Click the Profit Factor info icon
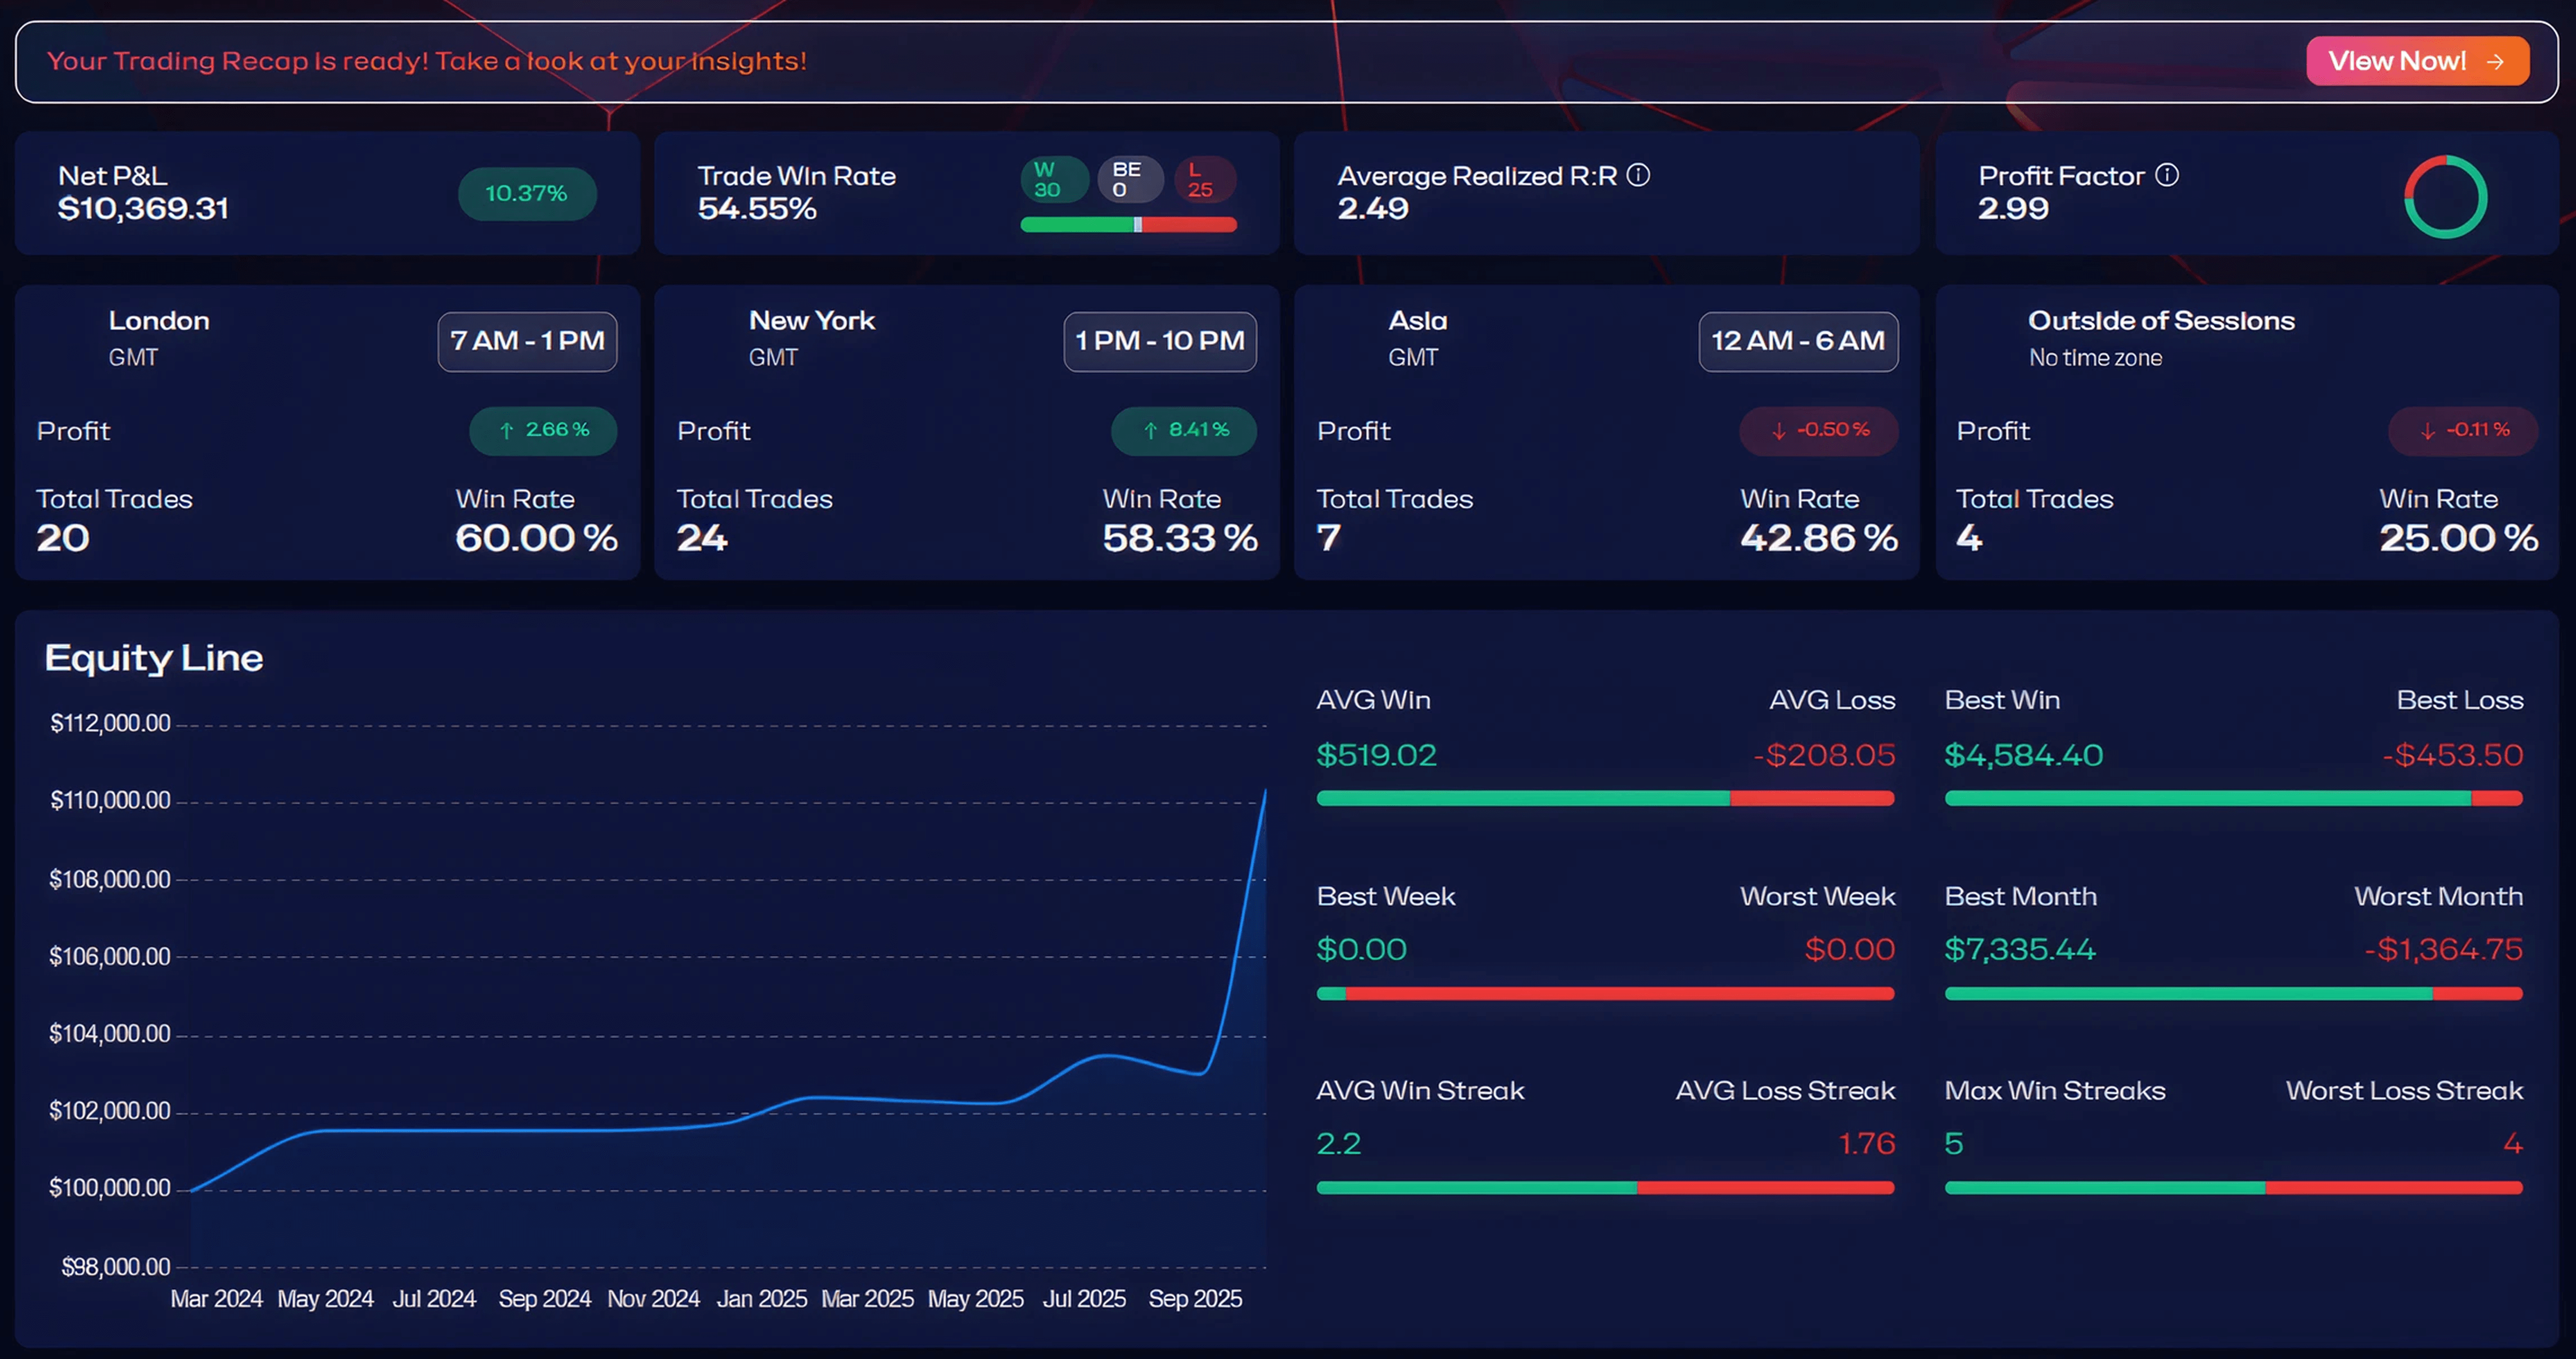The width and height of the screenshot is (2576, 1359). click(2166, 175)
